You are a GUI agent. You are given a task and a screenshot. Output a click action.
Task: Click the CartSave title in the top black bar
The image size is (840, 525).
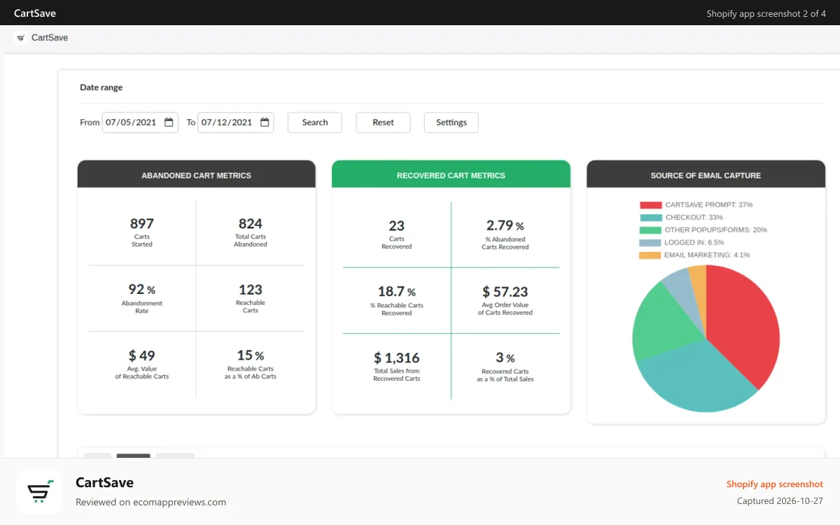pos(35,13)
